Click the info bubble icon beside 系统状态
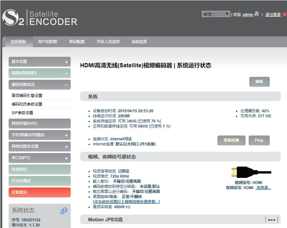The height and width of the screenshot is (228, 287). click(63, 210)
